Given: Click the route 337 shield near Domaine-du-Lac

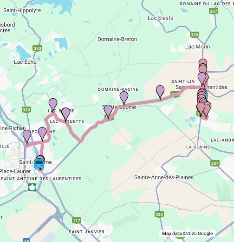Looking at the screenshot, I should pyautogui.click(x=214, y=11).
